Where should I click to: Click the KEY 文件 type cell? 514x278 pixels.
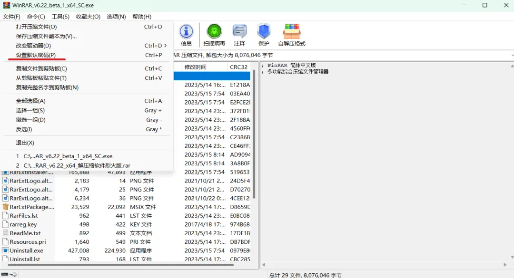click(x=141, y=224)
